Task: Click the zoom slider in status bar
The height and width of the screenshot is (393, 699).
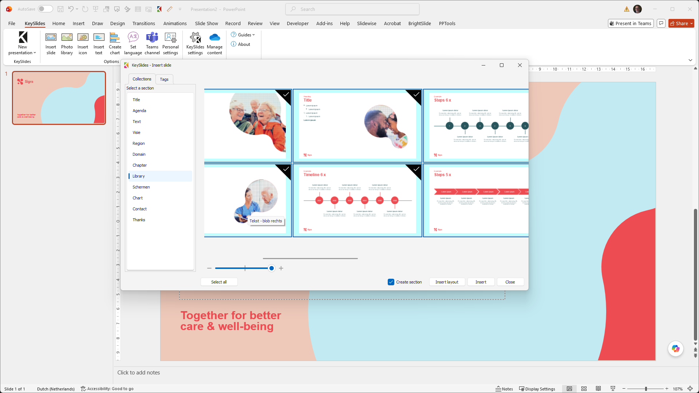Action: (646, 389)
